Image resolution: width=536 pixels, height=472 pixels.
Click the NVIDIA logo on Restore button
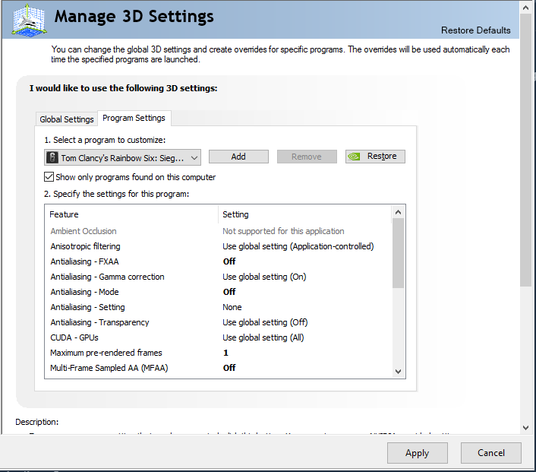pos(354,157)
